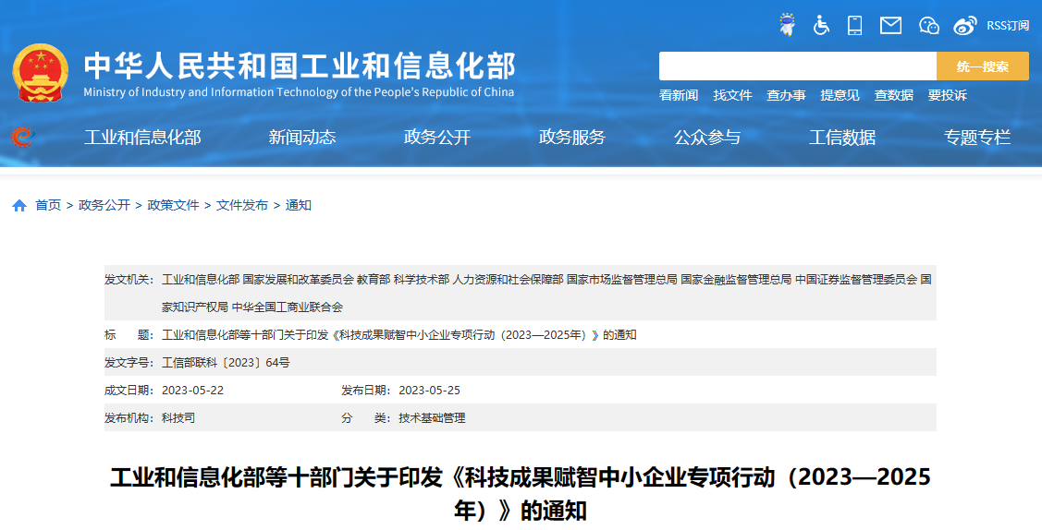This screenshot has height=530, width=1042.
Task: Click the 发布日期 value 2023-05-25
Action: coord(429,391)
